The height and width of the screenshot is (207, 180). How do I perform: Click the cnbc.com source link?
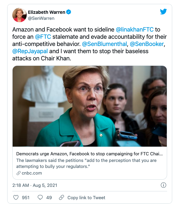[x=31, y=173]
